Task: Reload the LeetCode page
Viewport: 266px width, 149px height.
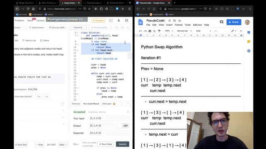Action: click(x=28, y=9)
